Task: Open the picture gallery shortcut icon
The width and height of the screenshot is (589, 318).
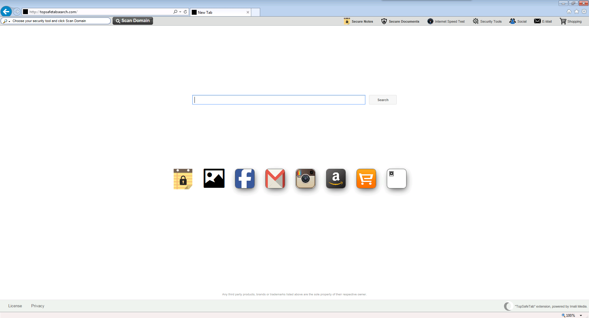Action: 214,178
